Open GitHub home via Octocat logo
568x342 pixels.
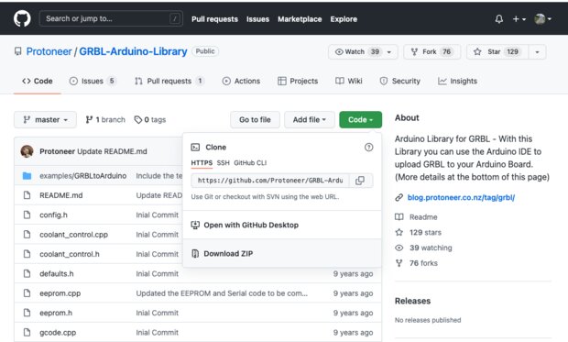point(22,18)
